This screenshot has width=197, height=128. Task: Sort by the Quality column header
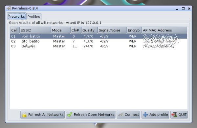[x=89, y=30]
